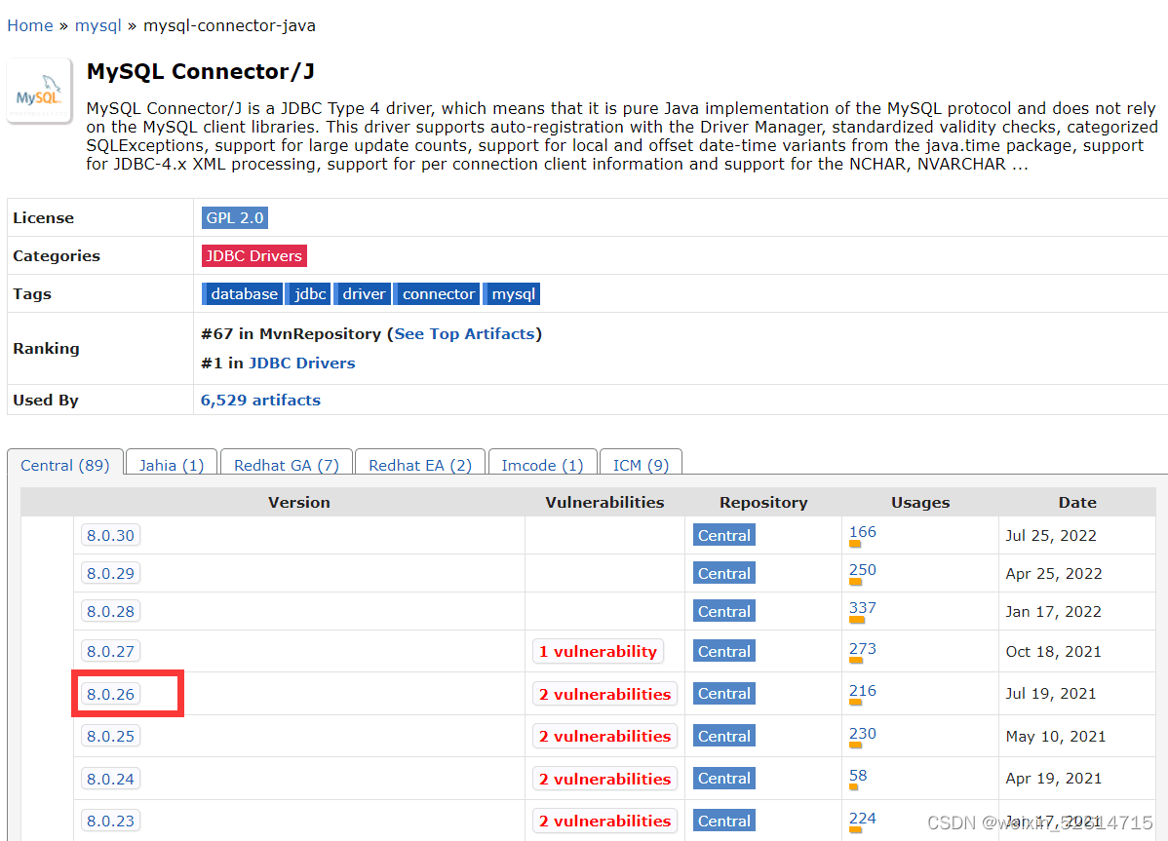Select the mysql tag
The image size is (1168, 841).
(x=513, y=293)
